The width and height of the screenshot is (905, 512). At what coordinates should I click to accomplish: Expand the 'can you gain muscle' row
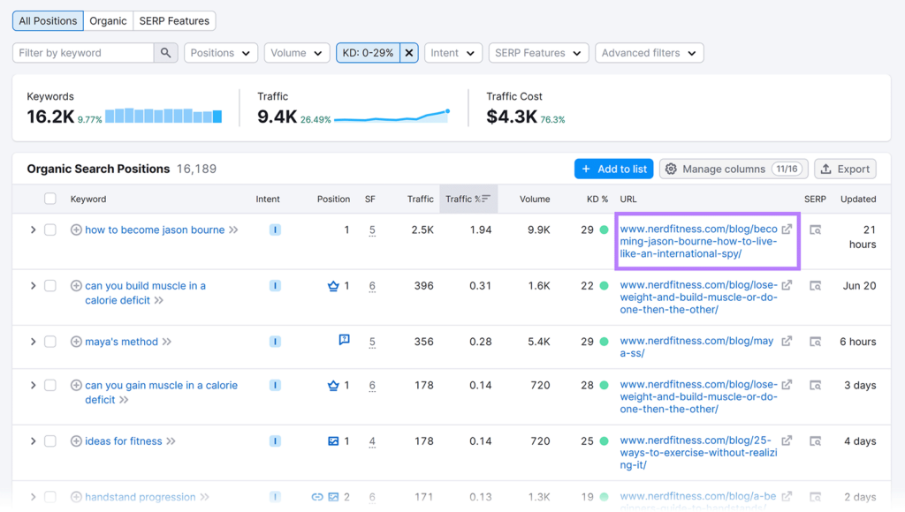pos(33,385)
